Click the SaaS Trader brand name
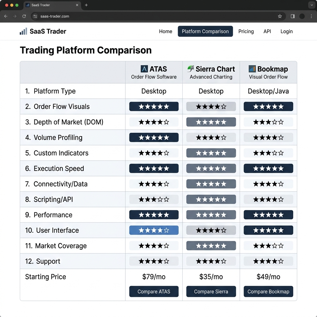This screenshot has width=317, height=317. 48,31
